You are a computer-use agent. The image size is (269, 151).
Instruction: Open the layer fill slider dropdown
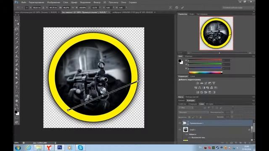232,117
